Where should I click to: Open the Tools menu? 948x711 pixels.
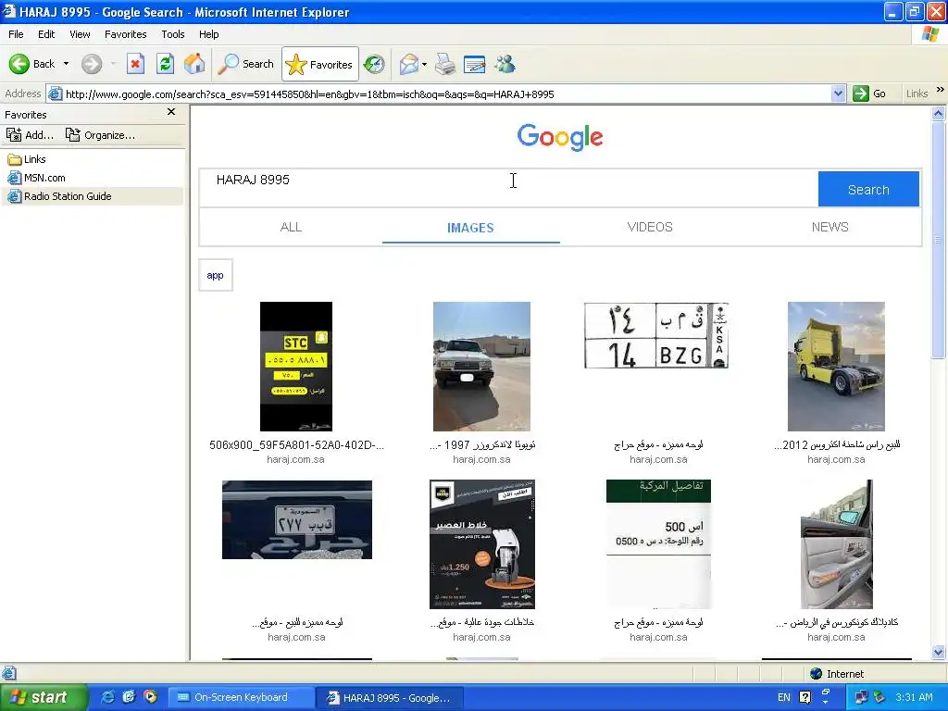tap(173, 34)
